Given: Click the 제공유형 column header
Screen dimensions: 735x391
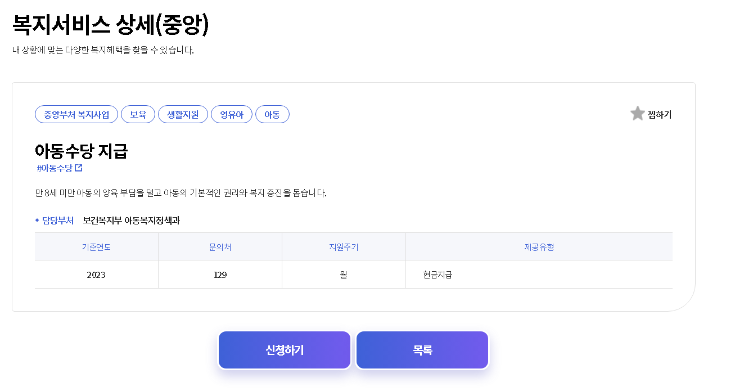Looking at the screenshot, I should point(539,247).
